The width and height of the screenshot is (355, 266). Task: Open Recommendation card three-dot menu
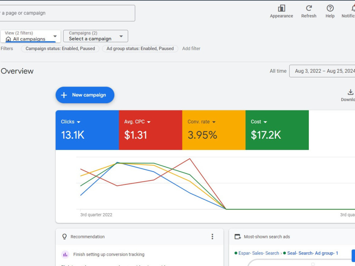click(x=212, y=237)
